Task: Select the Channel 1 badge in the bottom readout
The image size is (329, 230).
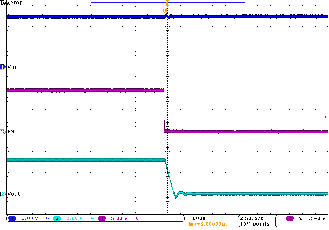Action: click(x=12, y=218)
